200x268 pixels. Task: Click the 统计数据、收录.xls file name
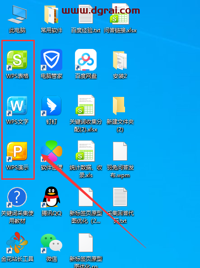[86, 171]
